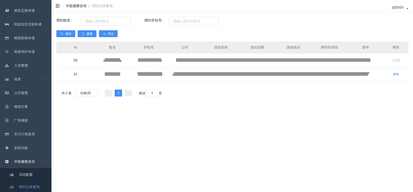Click the bed icon for 因故去世互助申请
This screenshot has height=192, width=413.
7,24
